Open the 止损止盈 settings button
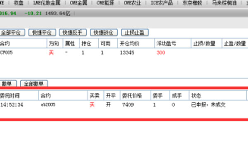248x165 pixels. coord(134,32)
